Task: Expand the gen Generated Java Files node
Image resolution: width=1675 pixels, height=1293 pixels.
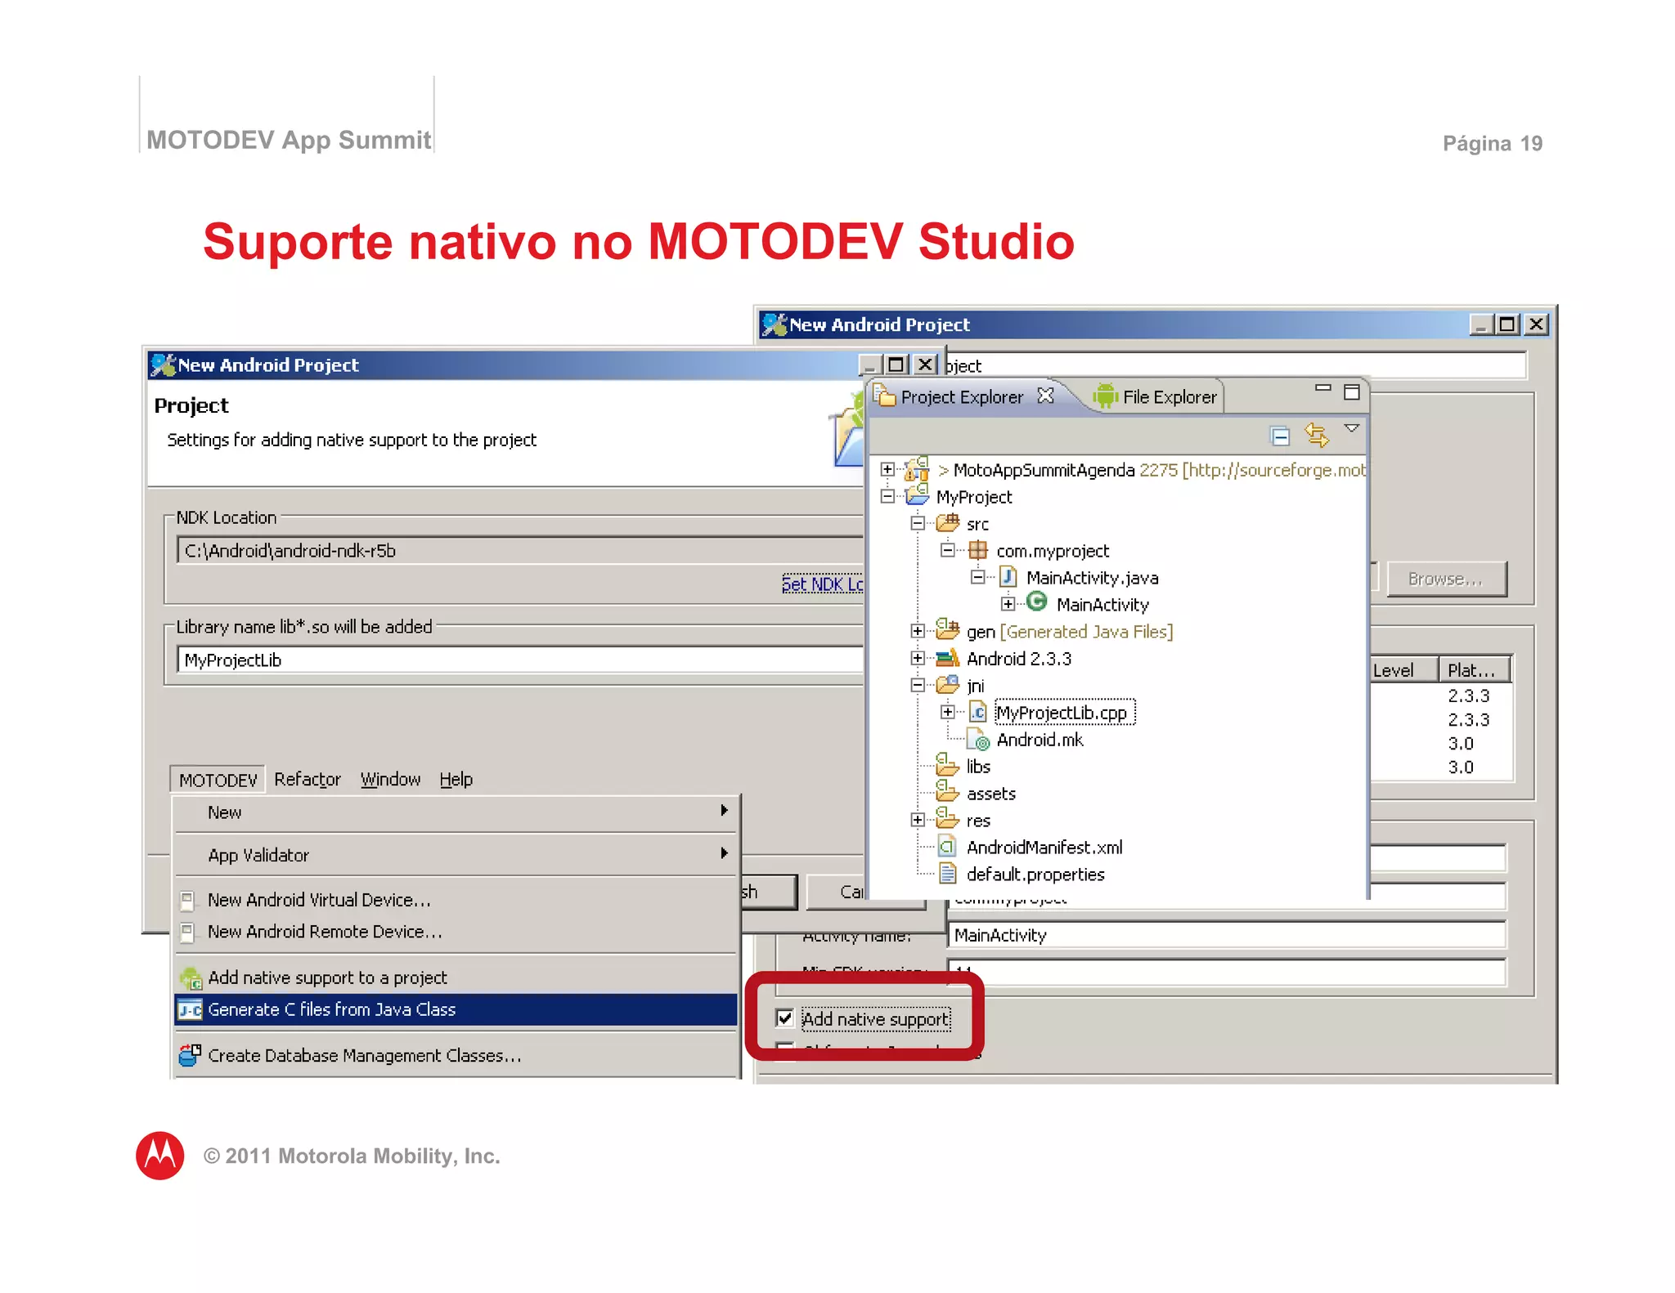Action: pos(917,631)
